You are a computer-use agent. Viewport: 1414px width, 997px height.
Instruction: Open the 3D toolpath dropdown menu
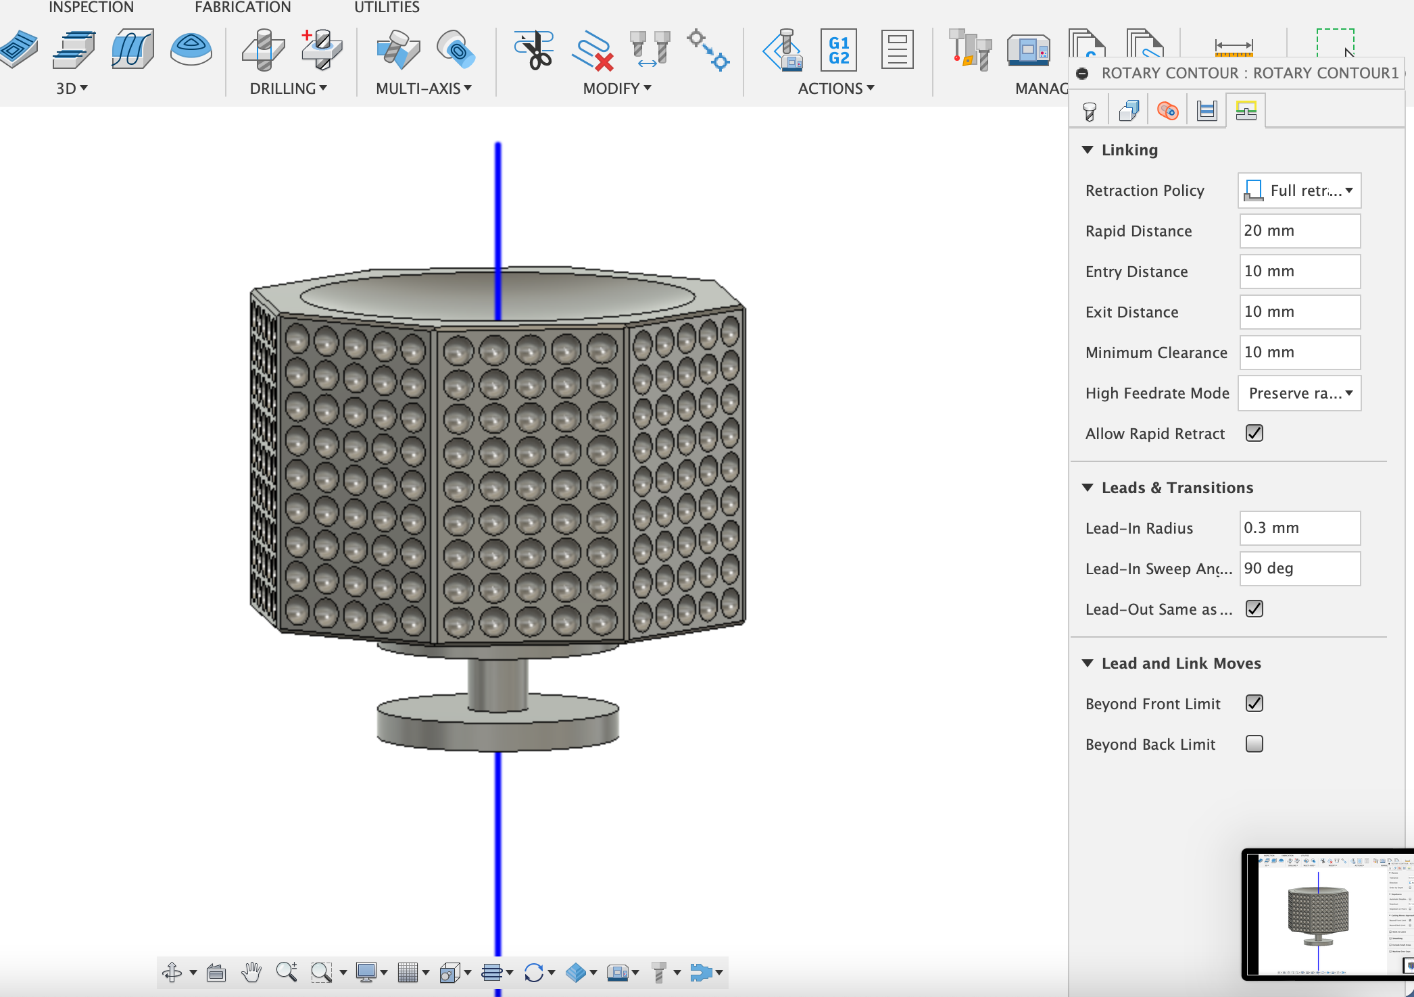[x=72, y=88]
